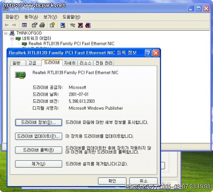Screen dimensions: 213x192
Task: Select the 드라이버 tab
Action: [x=52, y=63]
